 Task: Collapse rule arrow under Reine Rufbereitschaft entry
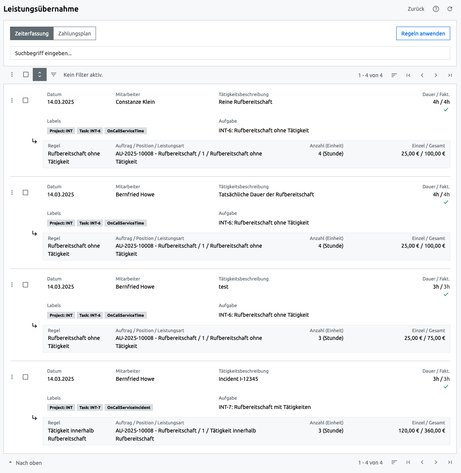[35, 141]
